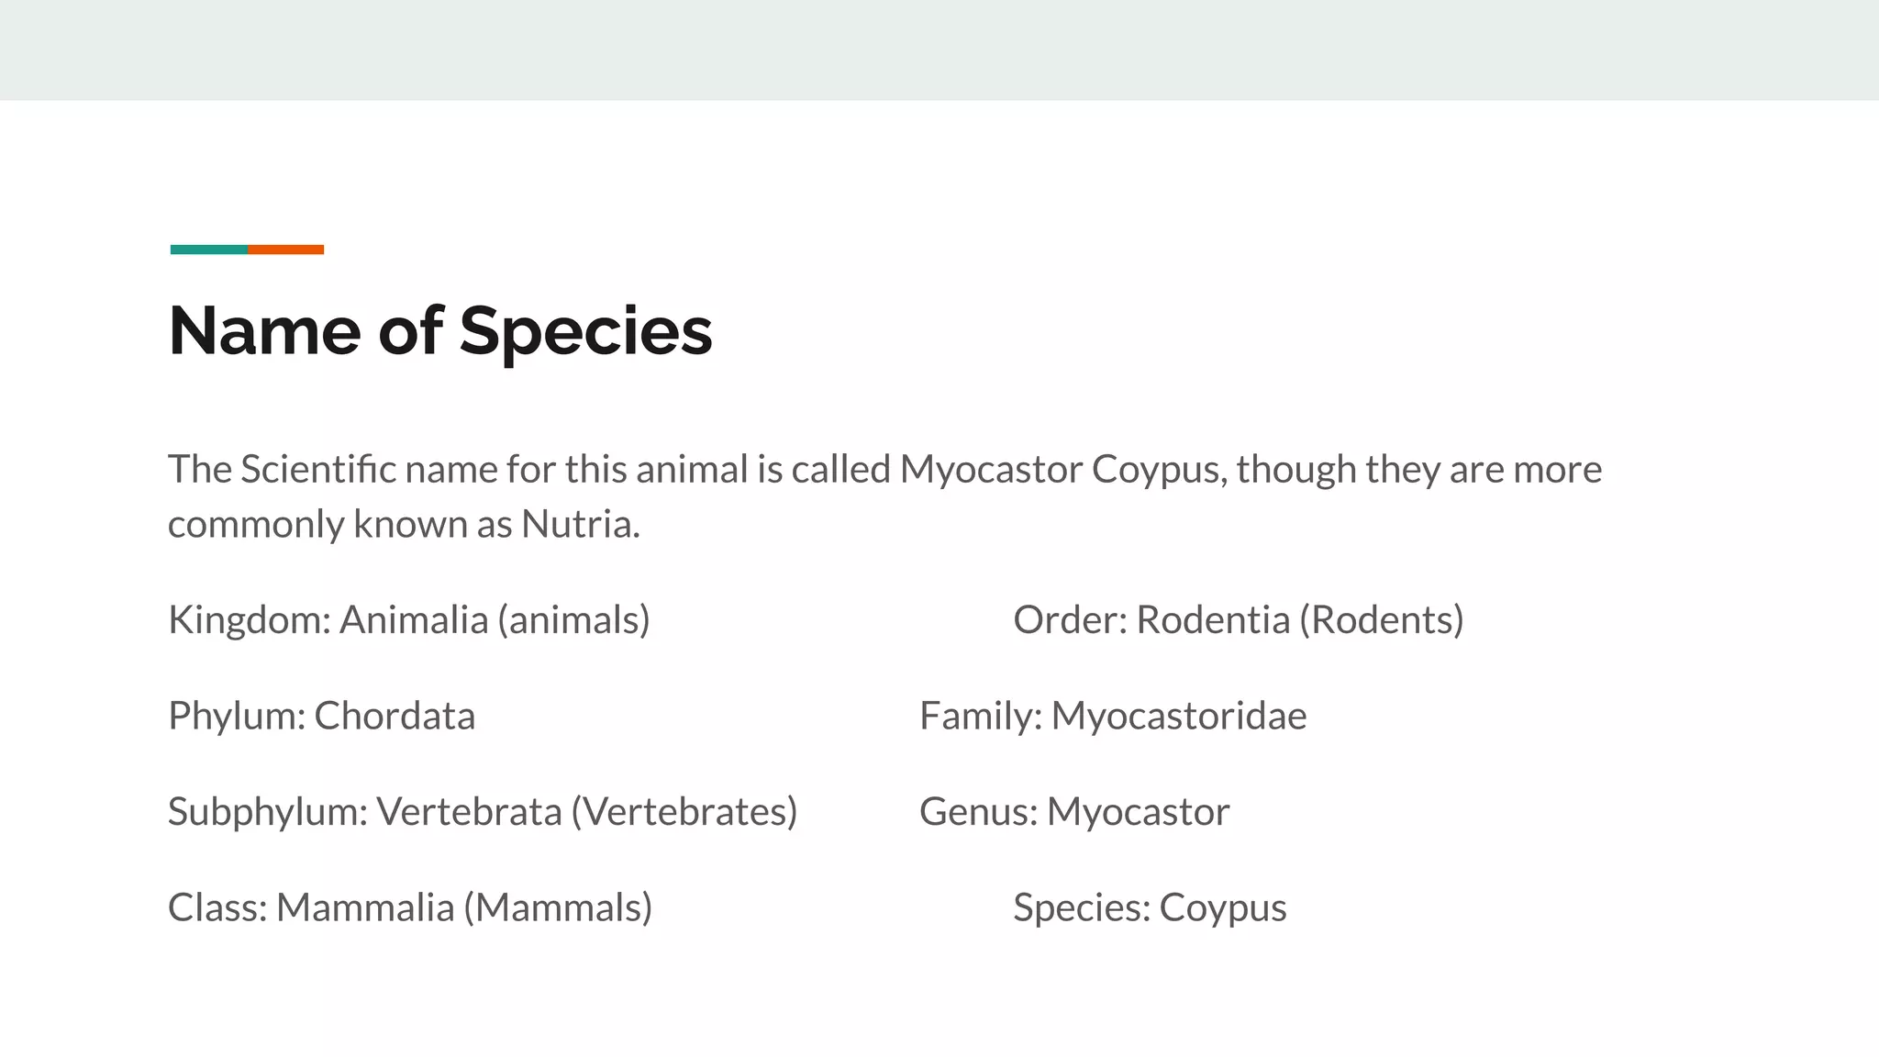Click 'commonly known as' in second line
Viewport: 1879px width, 1057px height.
[340, 525]
